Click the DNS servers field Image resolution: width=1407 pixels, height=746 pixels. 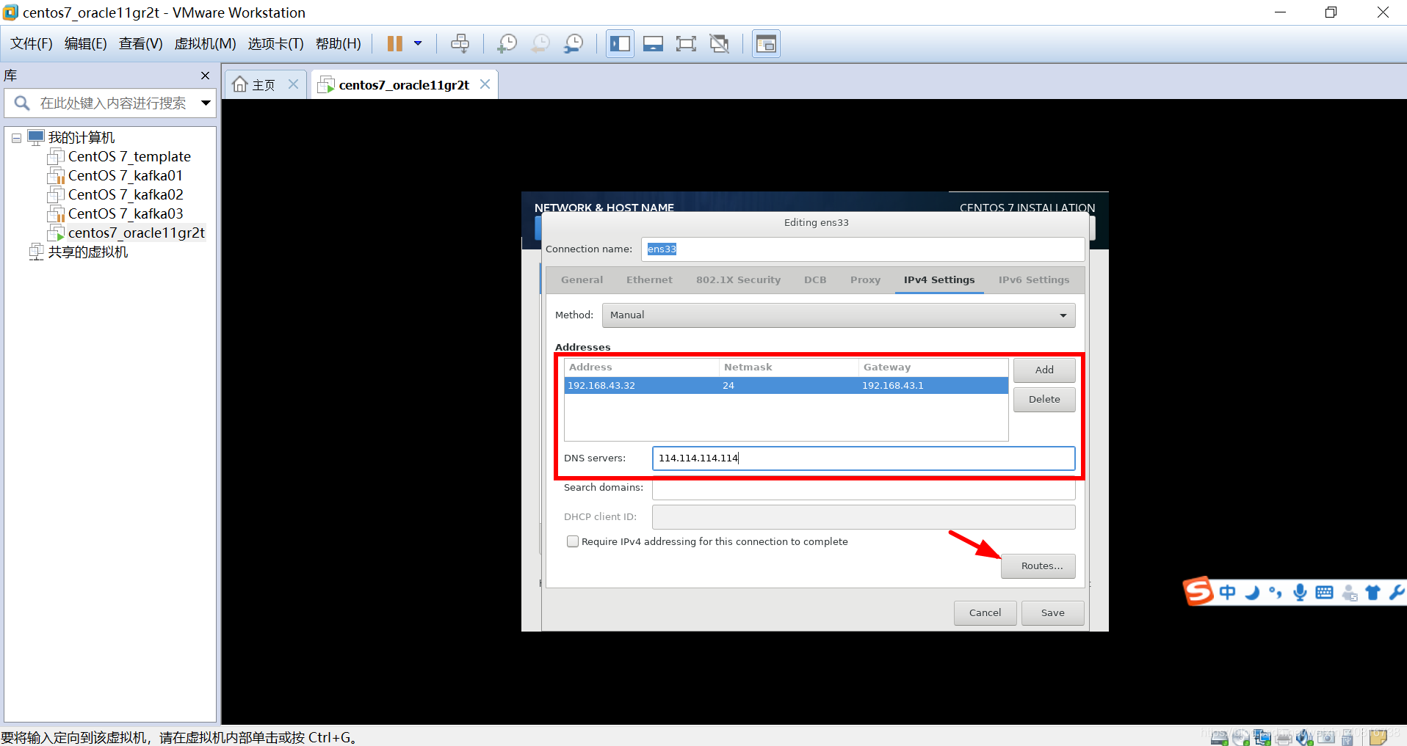864,458
